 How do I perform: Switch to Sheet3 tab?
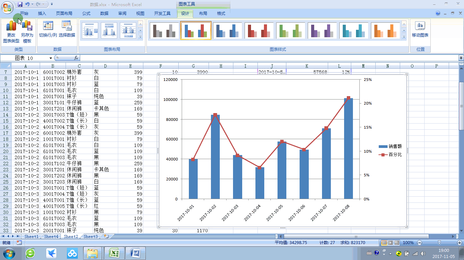90,237
